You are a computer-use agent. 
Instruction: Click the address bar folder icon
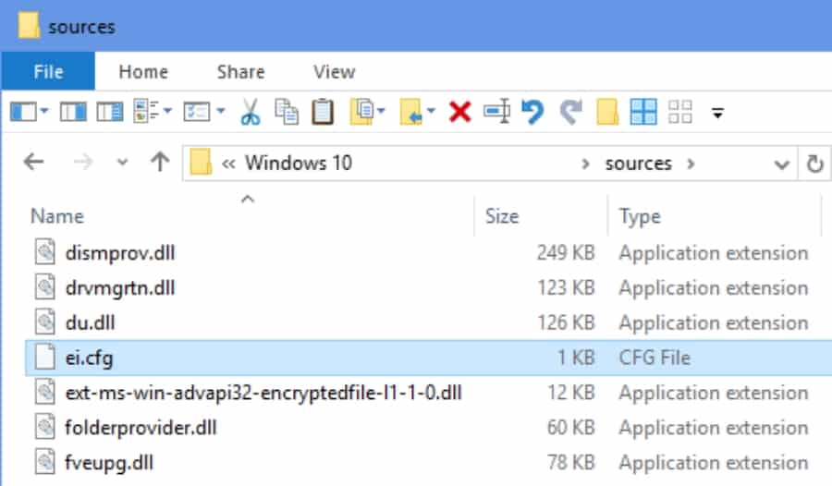[x=202, y=162]
